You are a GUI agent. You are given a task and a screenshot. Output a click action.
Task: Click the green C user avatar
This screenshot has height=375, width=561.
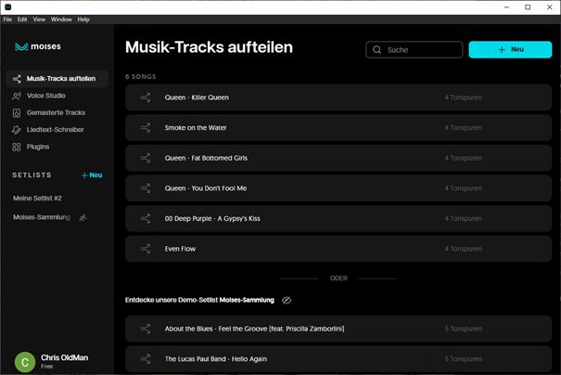[25, 362]
